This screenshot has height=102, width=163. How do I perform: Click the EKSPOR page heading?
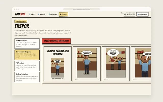click(x=22, y=26)
